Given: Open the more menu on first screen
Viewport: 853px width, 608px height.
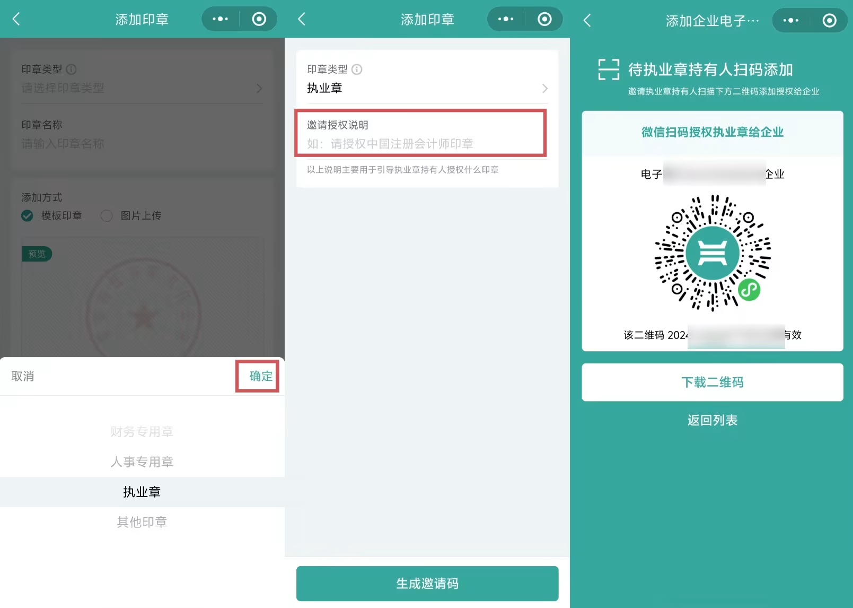Looking at the screenshot, I should point(220,19).
